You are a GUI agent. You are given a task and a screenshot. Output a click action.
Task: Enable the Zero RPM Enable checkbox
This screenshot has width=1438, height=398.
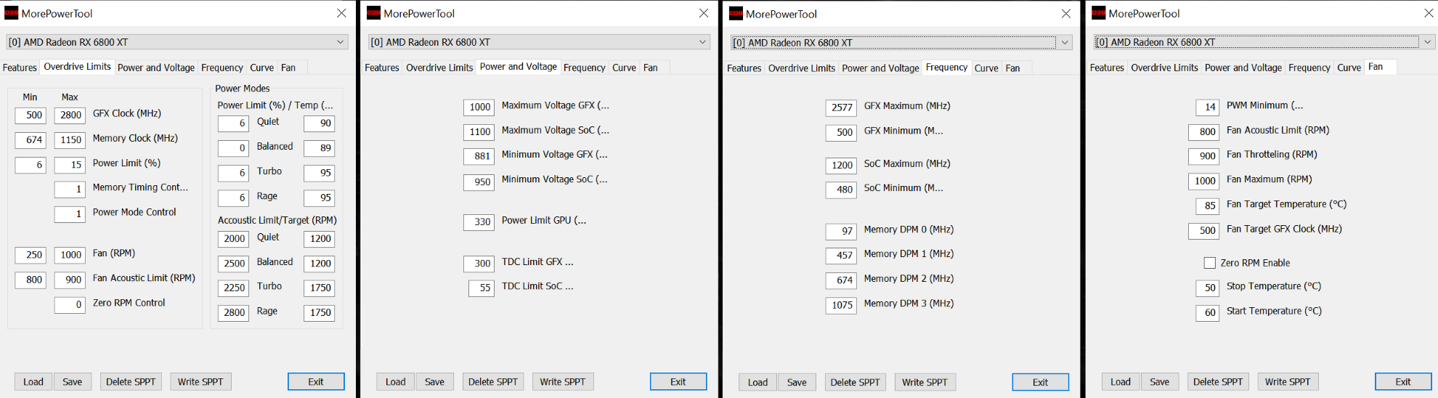tap(1209, 263)
